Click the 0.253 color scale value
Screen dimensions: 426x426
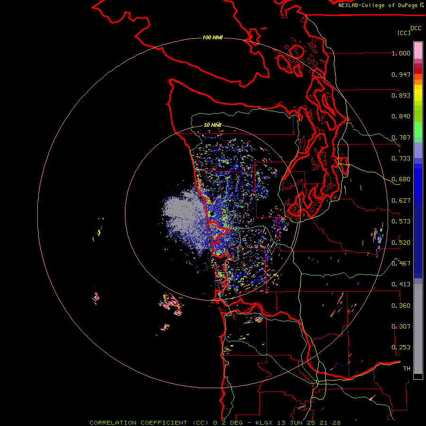pyautogui.click(x=401, y=347)
